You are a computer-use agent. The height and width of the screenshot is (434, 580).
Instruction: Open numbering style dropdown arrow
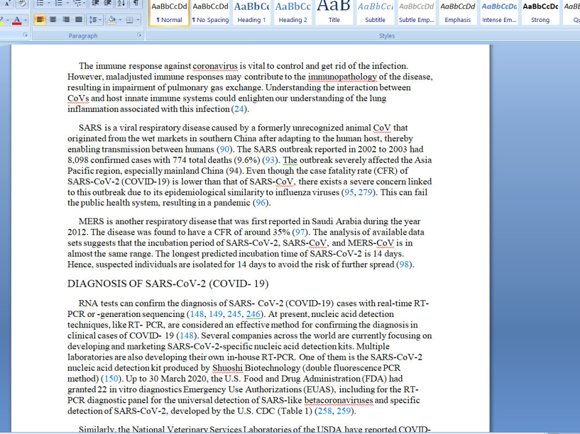67,3
